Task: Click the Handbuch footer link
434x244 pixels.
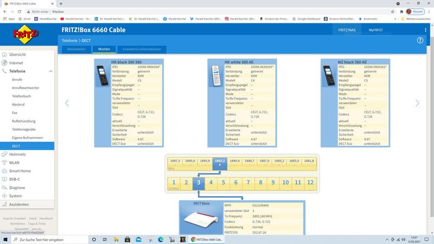Action: tap(46, 219)
